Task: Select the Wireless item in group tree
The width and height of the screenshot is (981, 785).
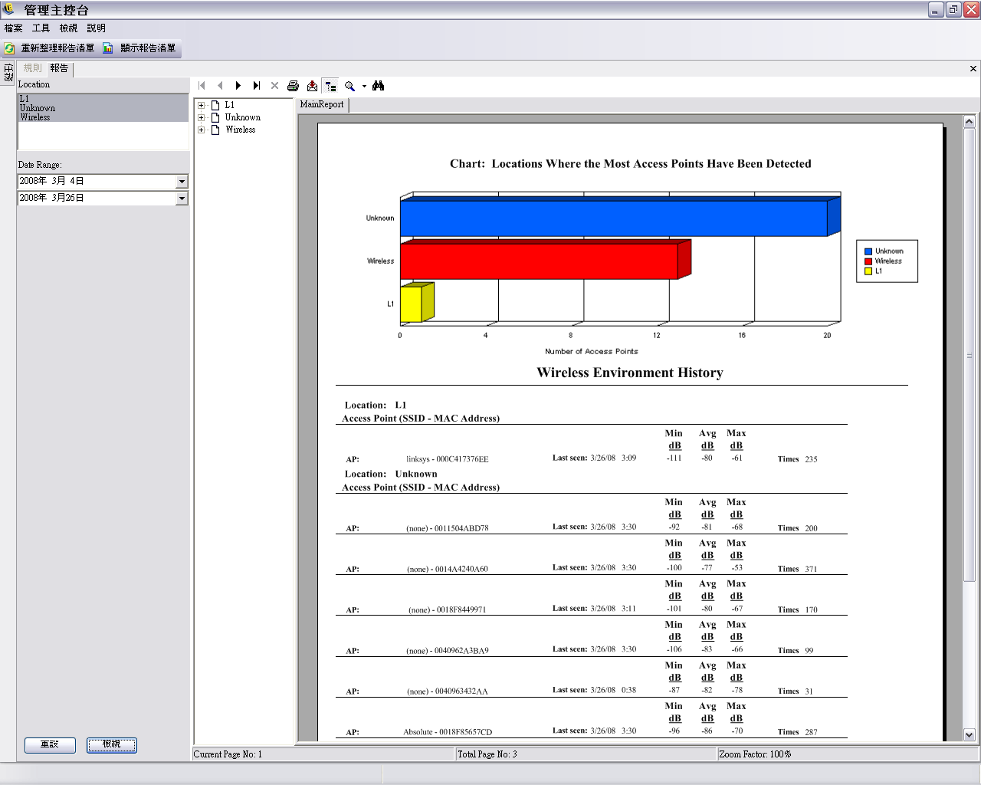Action: coord(240,130)
